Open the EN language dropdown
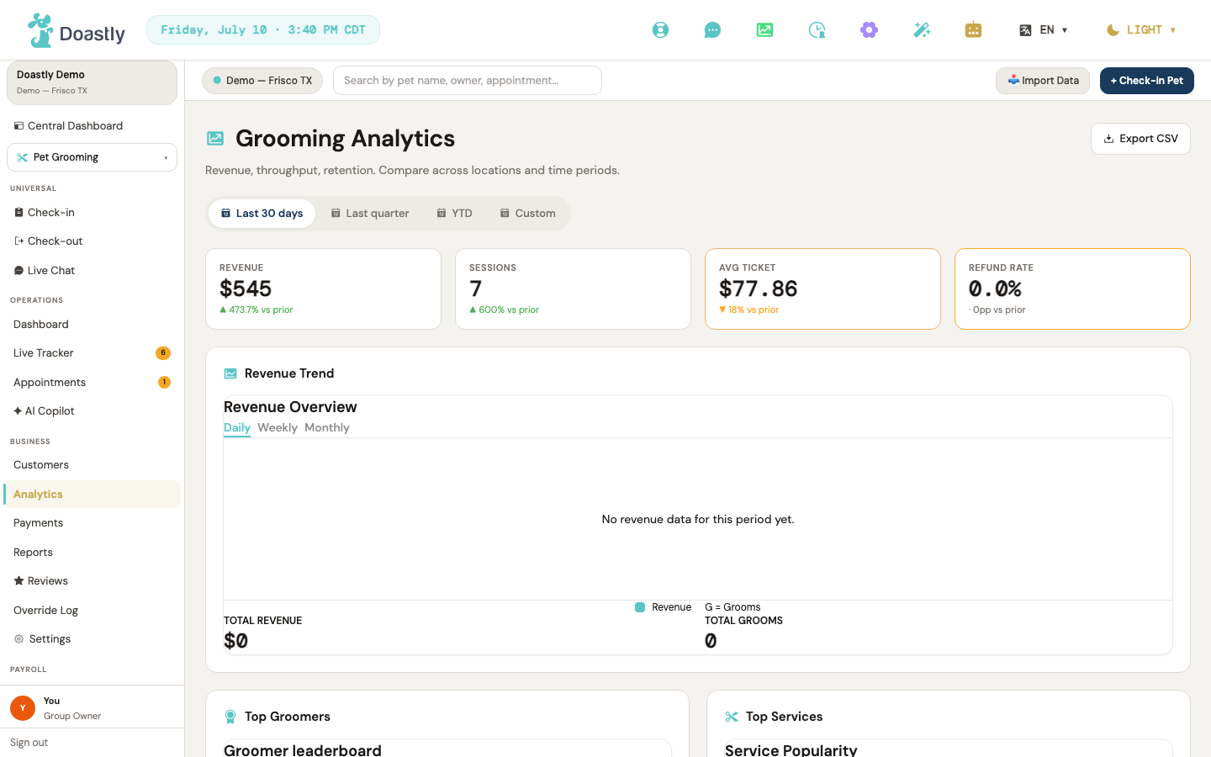This screenshot has height=757, width=1211. click(1044, 30)
